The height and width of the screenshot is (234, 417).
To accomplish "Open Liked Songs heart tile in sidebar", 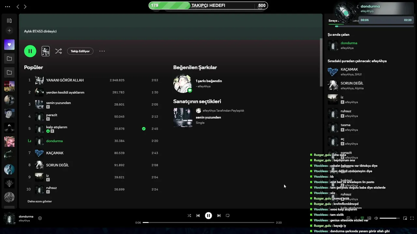I will [x=9, y=45].
